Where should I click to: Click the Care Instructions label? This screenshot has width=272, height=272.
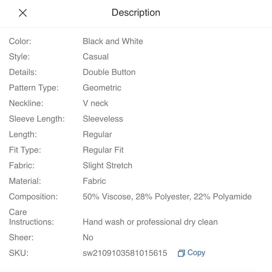(31, 217)
